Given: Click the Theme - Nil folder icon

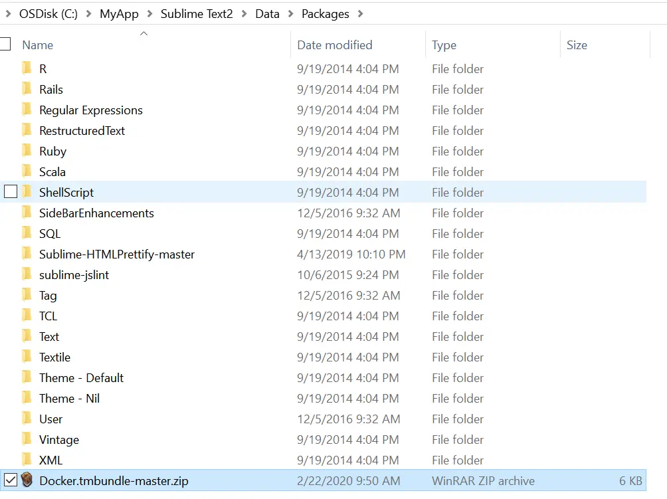Looking at the screenshot, I should pos(27,398).
